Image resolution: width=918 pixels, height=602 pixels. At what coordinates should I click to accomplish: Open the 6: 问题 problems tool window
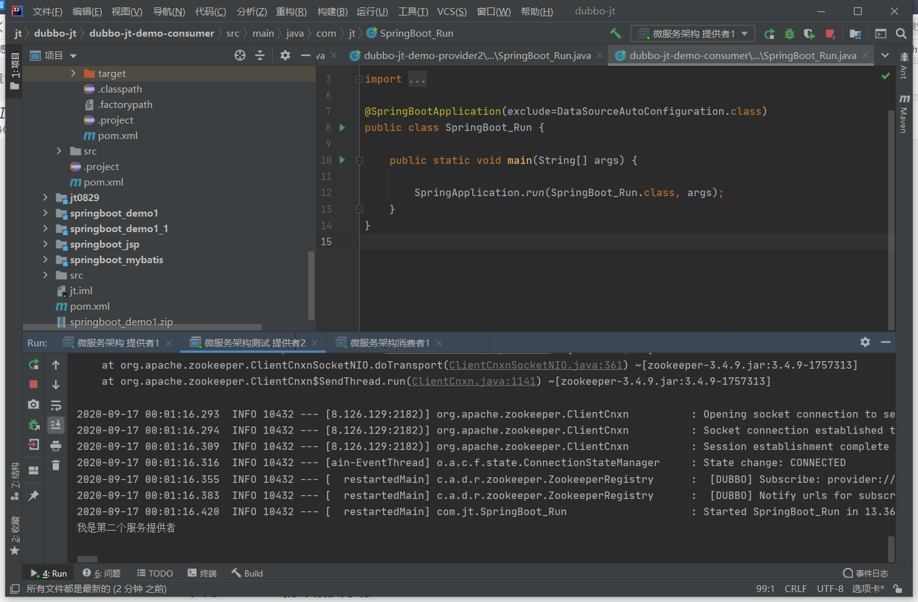(x=102, y=573)
